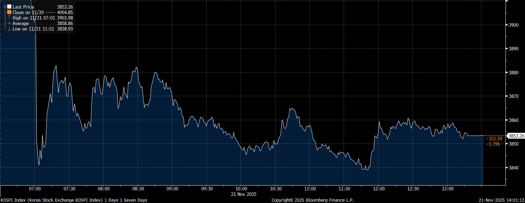The image size is (525, 203).
Task: Click the Bloomberg Finance L.P. copyright text
Action: 312,200
